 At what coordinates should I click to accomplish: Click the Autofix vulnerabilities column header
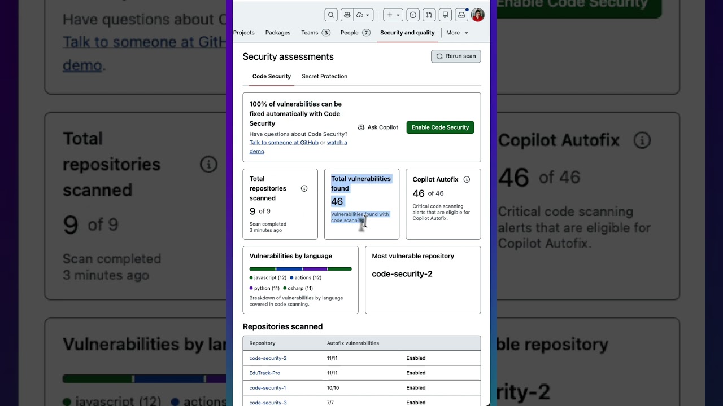[x=353, y=343]
